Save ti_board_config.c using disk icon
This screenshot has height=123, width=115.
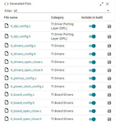[109, 95]
